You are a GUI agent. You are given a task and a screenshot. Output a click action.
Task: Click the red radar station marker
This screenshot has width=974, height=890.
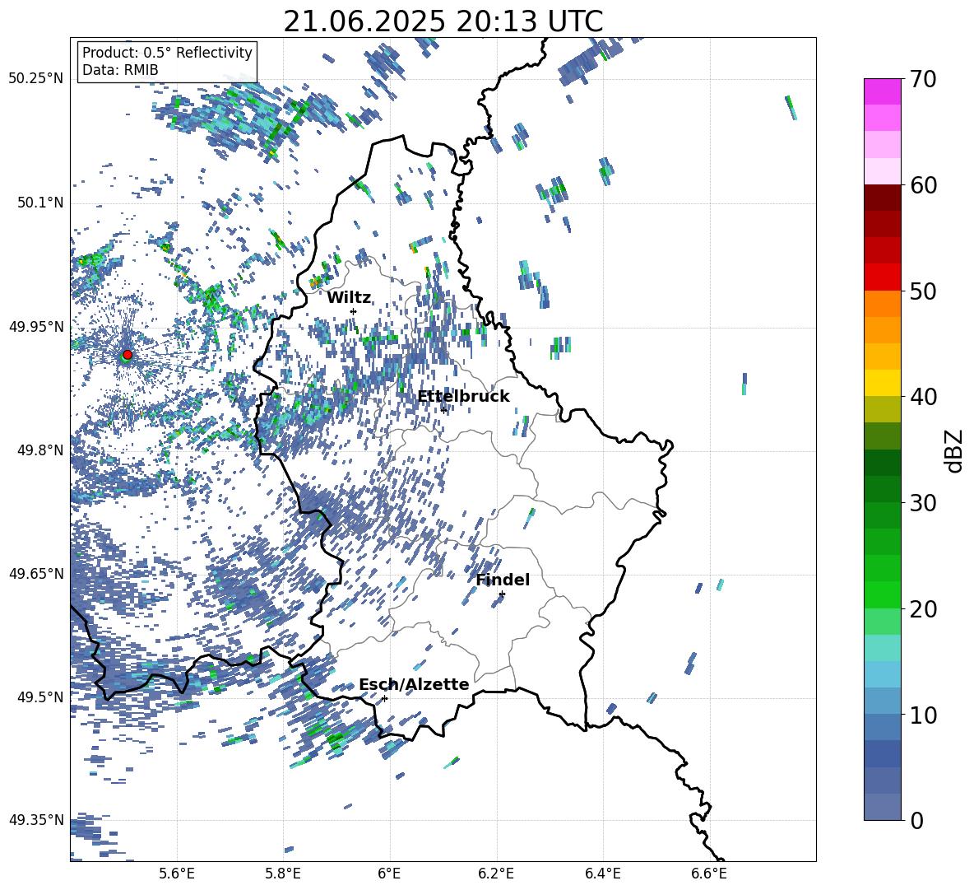point(128,354)
